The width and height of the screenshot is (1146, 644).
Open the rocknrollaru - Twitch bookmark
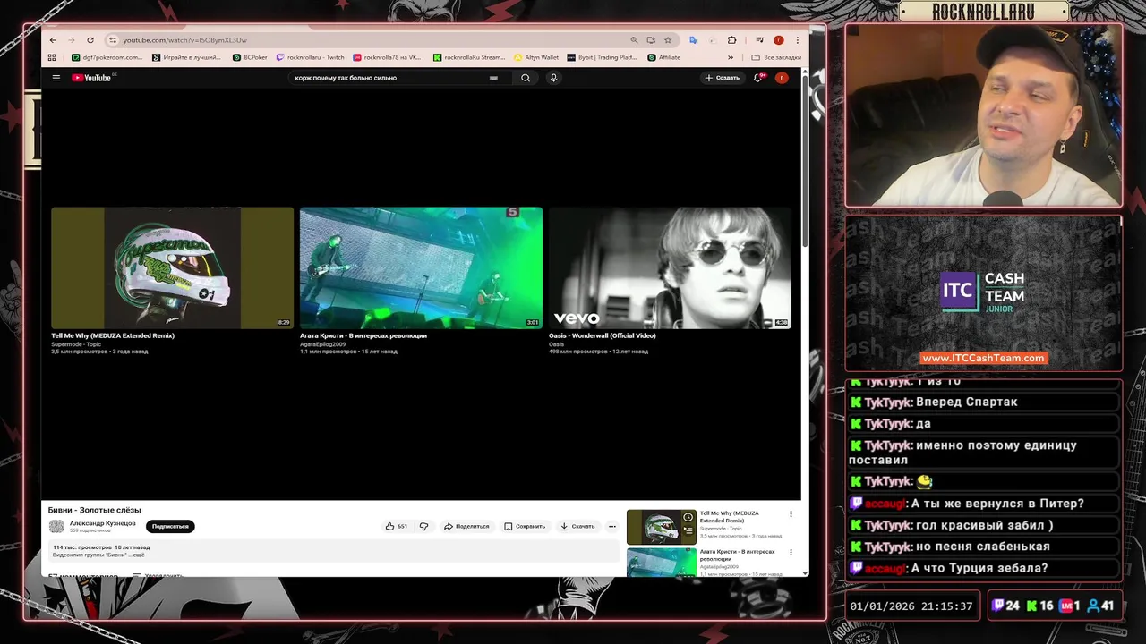(310, 57)
